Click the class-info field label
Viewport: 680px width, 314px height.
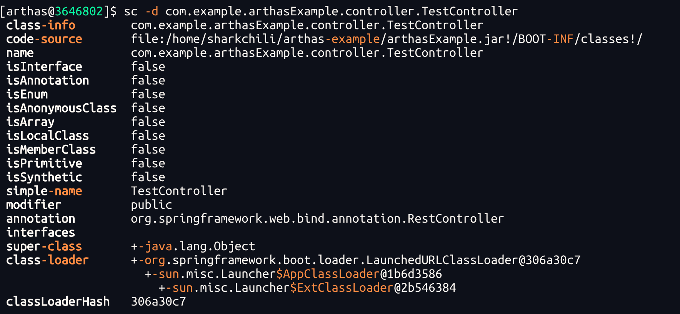41,25
